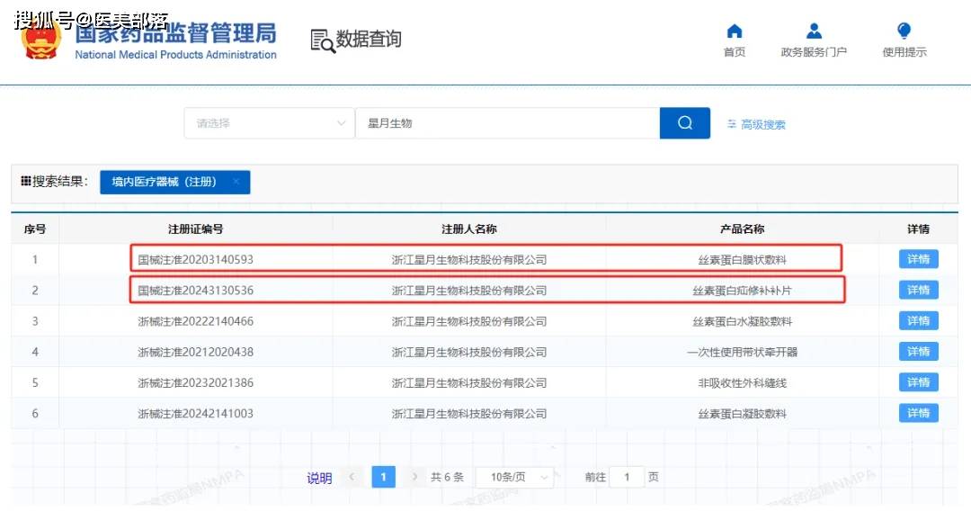Open the 请选择 category dropdown
The image size is (971, 529).
pos(270,122)
